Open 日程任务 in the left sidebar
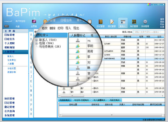The image size is (168, 122). (x=9, y=39)
